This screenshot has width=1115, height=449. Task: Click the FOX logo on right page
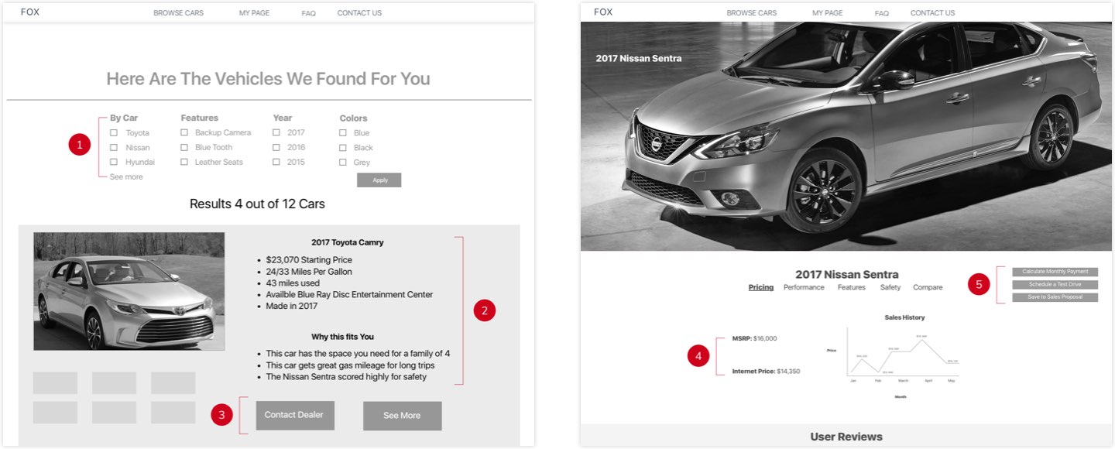click(603, 12)
